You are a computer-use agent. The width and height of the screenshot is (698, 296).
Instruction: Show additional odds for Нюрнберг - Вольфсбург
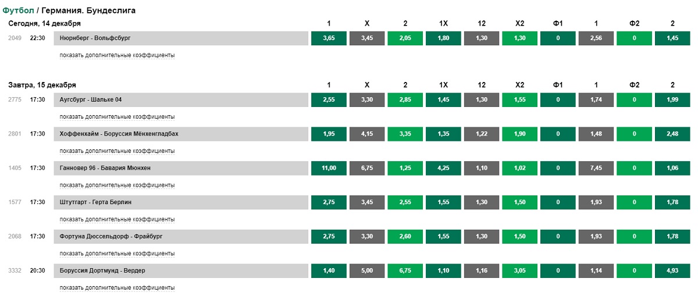pyautogui.click(x=117, y=55)
